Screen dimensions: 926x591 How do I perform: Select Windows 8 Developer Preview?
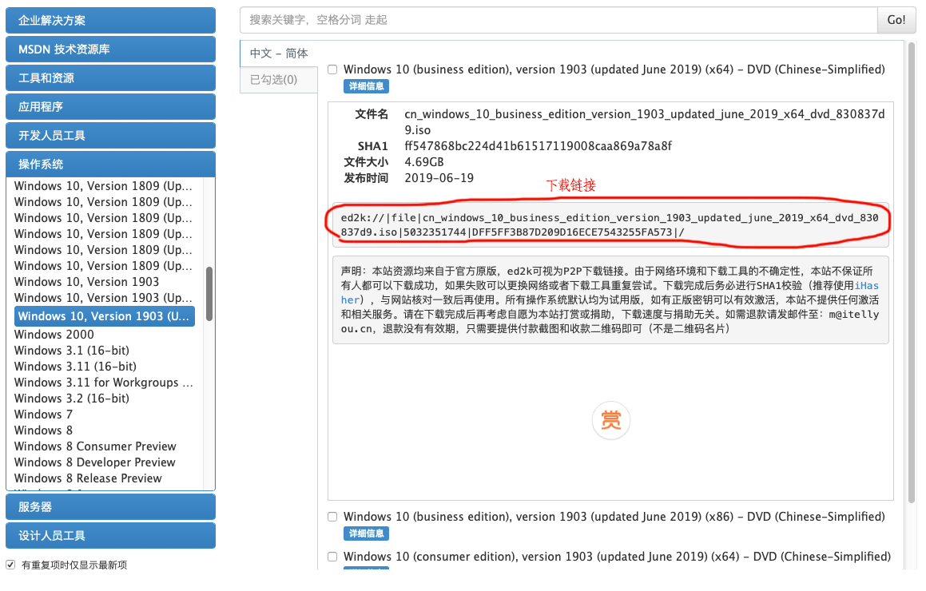coord(94,462)
